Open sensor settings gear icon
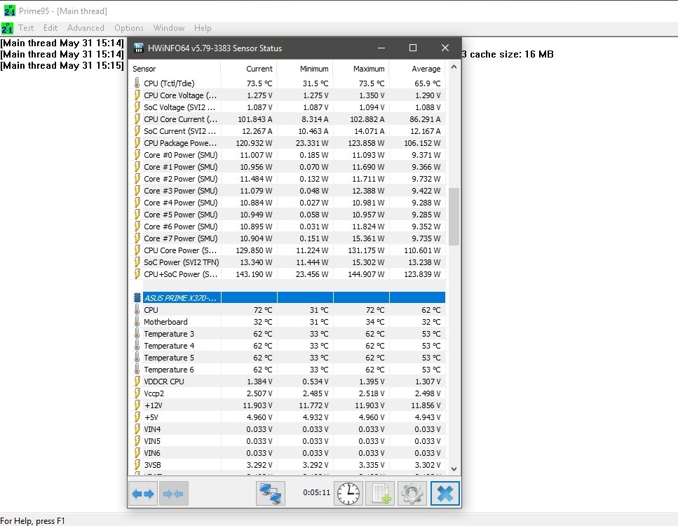Image resolution: width=678 pixels, height=526 pixels. point(412,494)
